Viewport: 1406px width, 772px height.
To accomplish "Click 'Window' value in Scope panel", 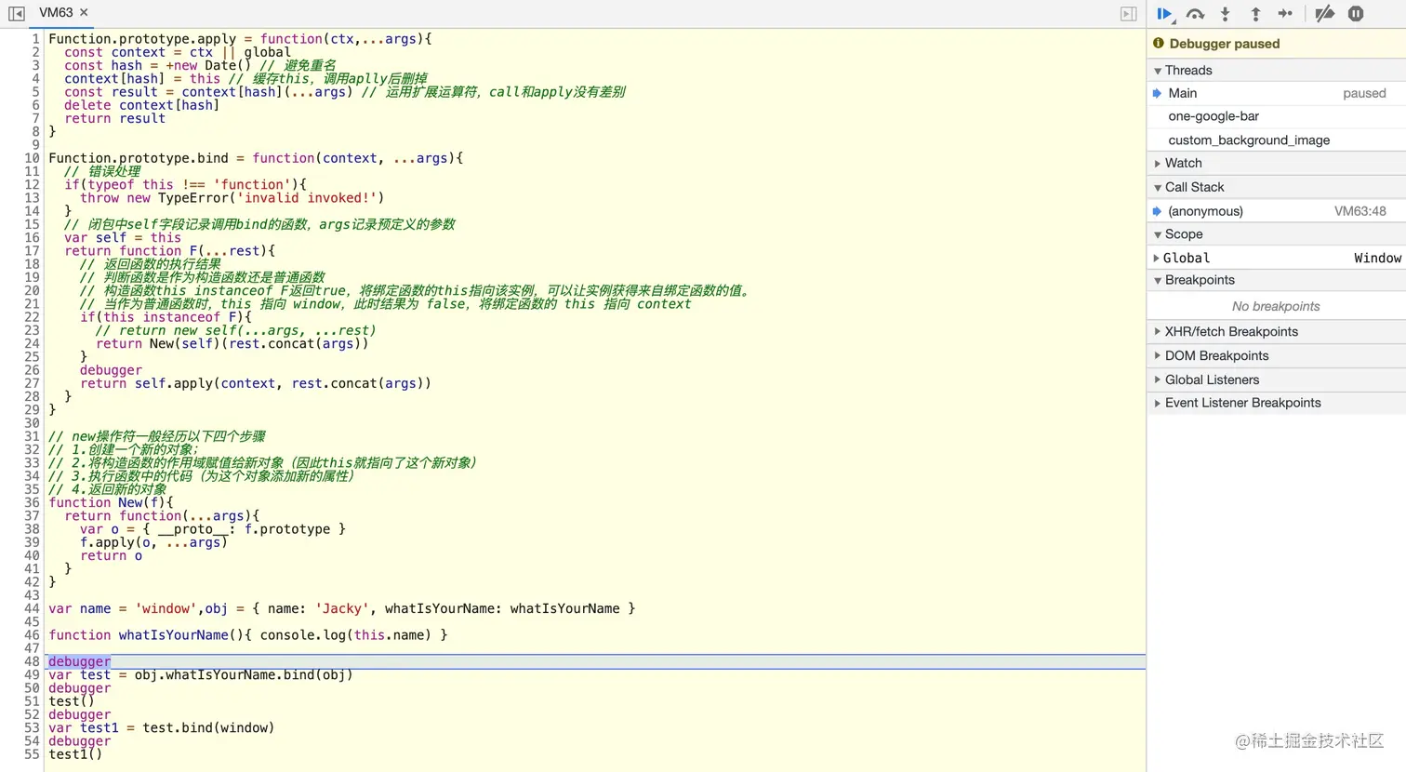I will tap(1377, 259).
